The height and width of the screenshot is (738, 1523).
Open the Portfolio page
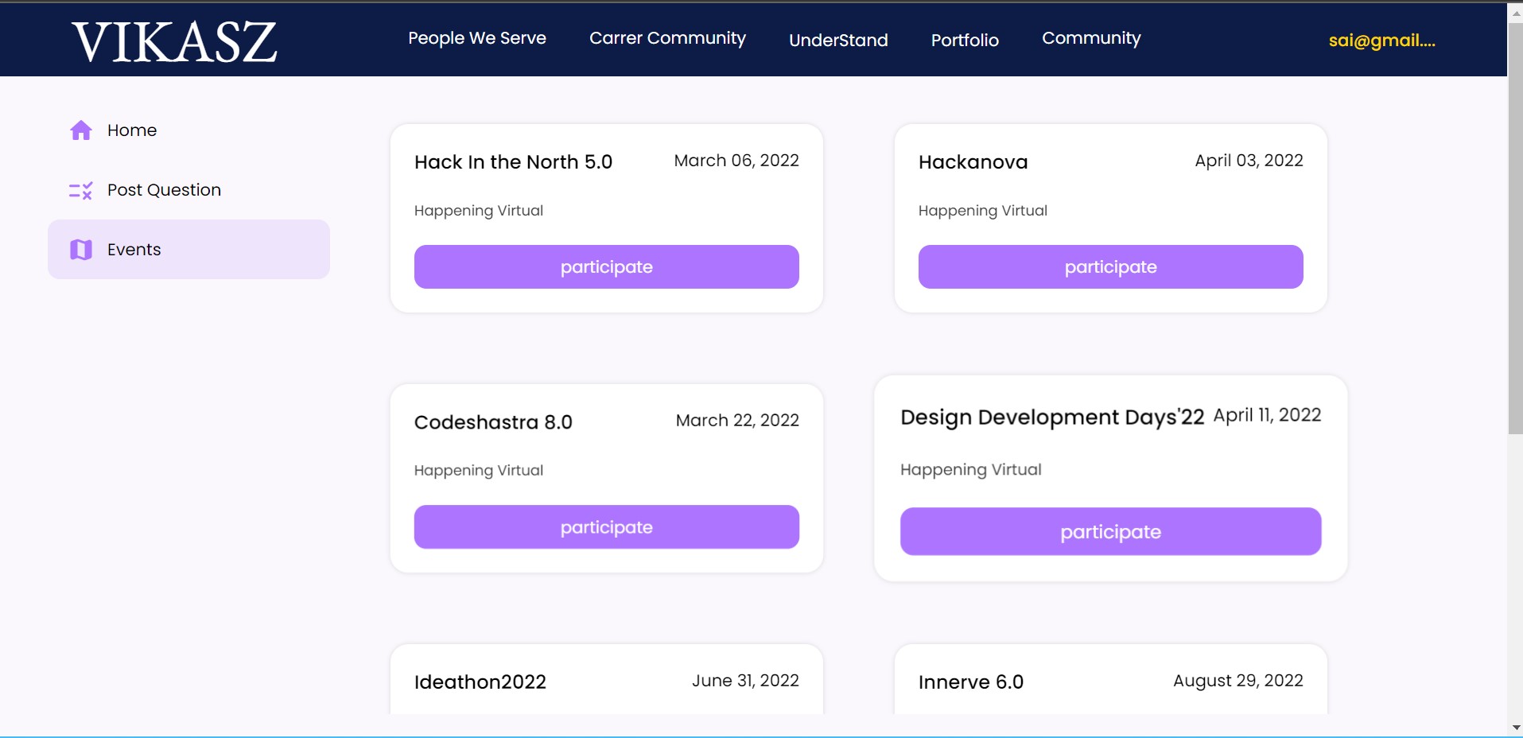(965, 40)
